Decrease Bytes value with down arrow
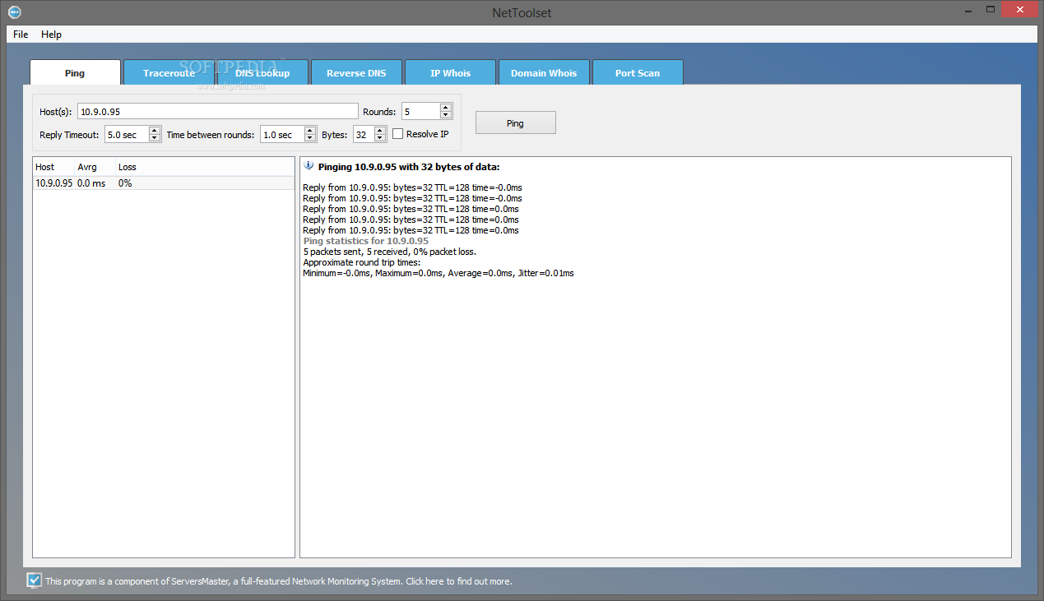This screenshot has height=601, width=1044. [x=380, y=138]
